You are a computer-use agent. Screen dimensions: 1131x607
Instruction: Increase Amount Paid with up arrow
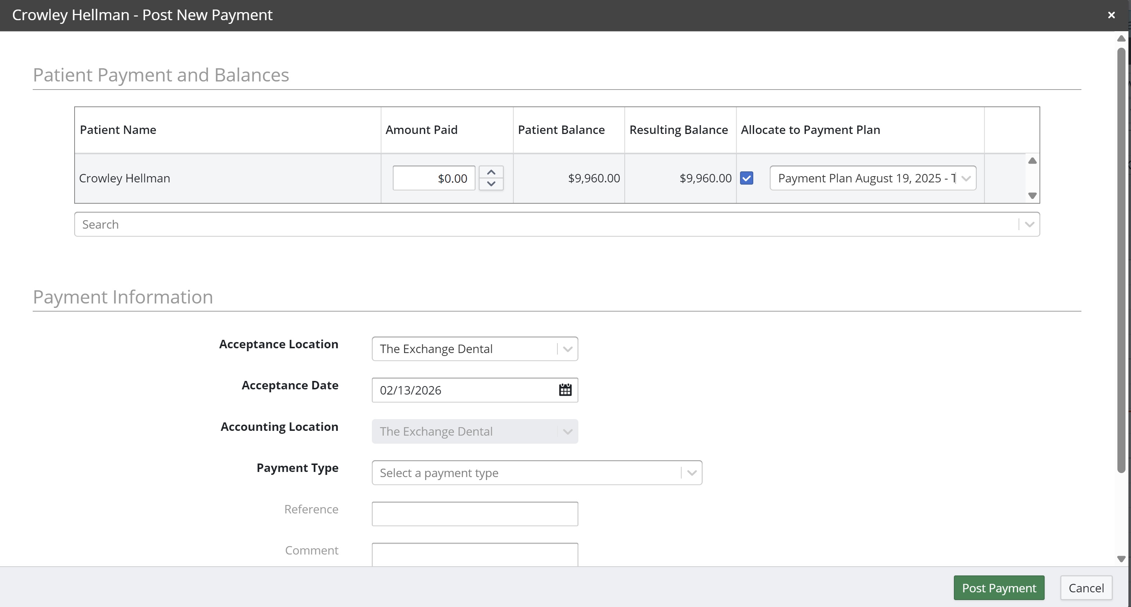(491, 172)
